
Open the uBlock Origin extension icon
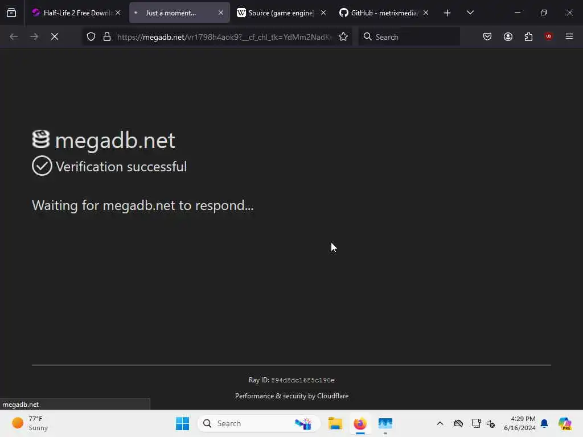coord(548,36)
